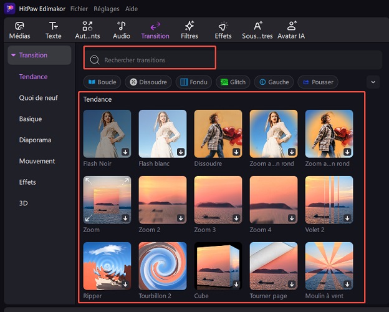Click the Tourner page label
The image size is (389, 312).
(268, 296)
